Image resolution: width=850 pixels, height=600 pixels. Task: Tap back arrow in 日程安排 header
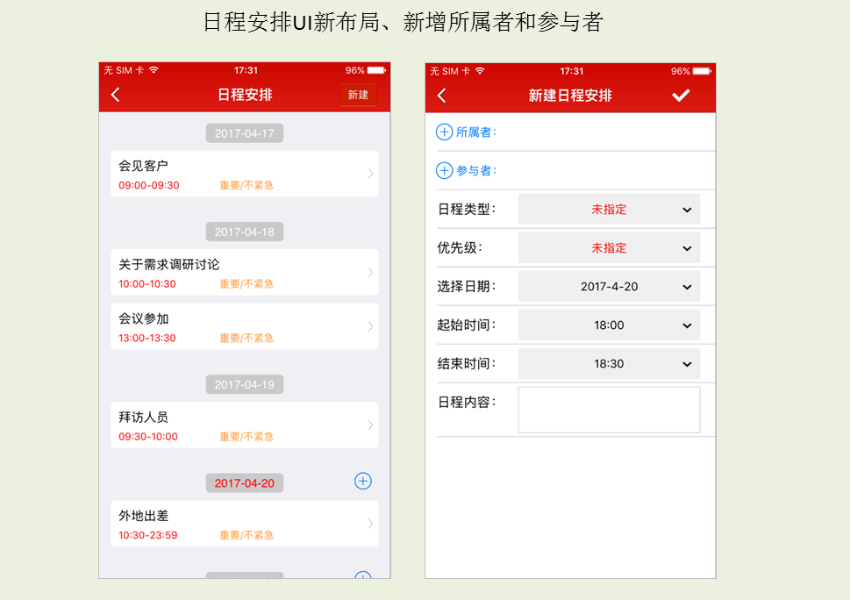115,95
